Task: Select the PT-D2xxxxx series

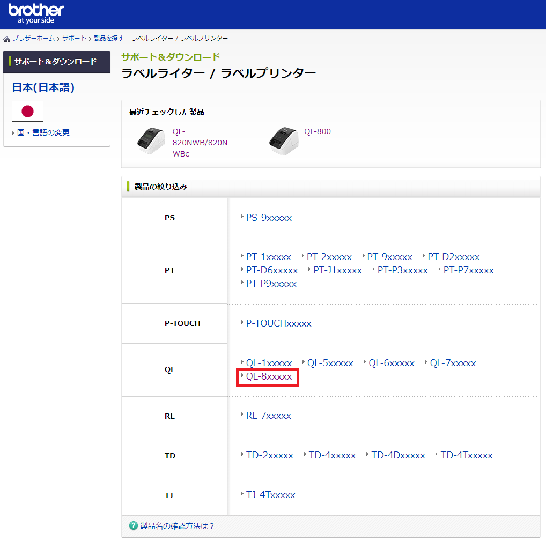Action: click(x=454, y=257)
